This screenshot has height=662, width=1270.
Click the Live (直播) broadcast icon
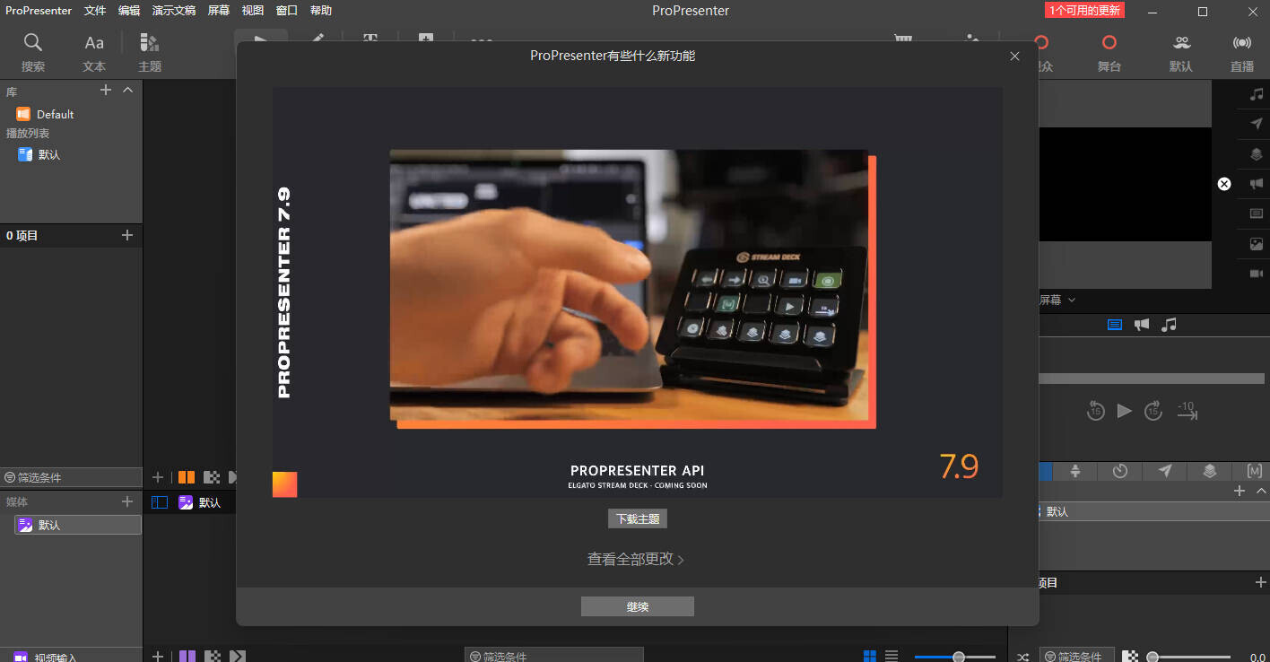[1242, 52]
